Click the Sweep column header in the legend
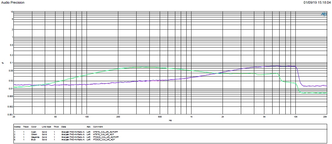 tap(17, 127)
